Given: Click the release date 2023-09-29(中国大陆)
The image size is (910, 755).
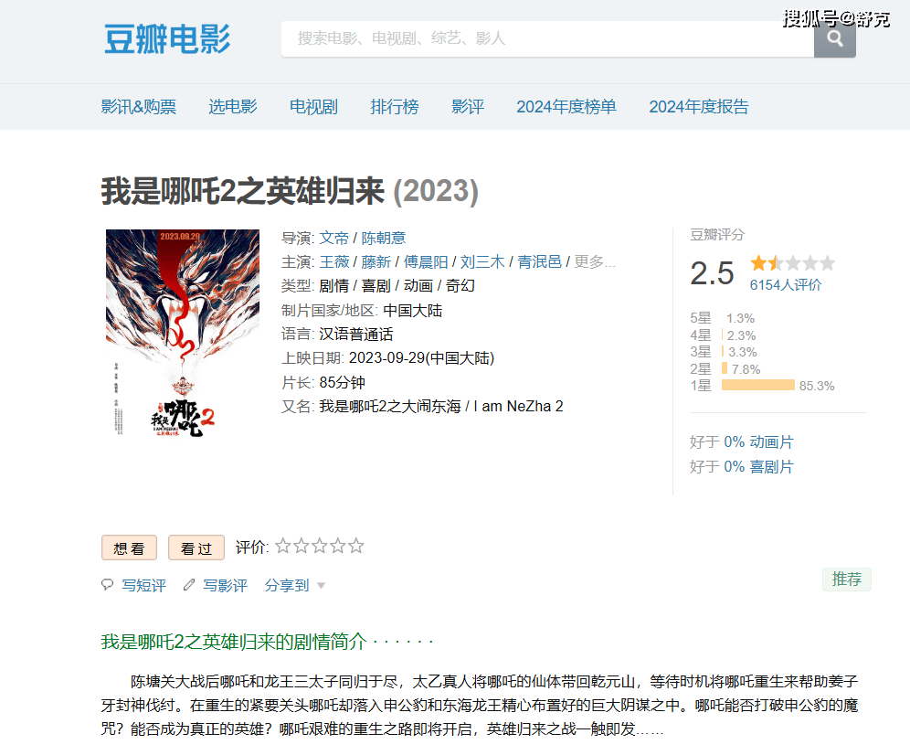Looking at the screenshot, I should (421, 357).
